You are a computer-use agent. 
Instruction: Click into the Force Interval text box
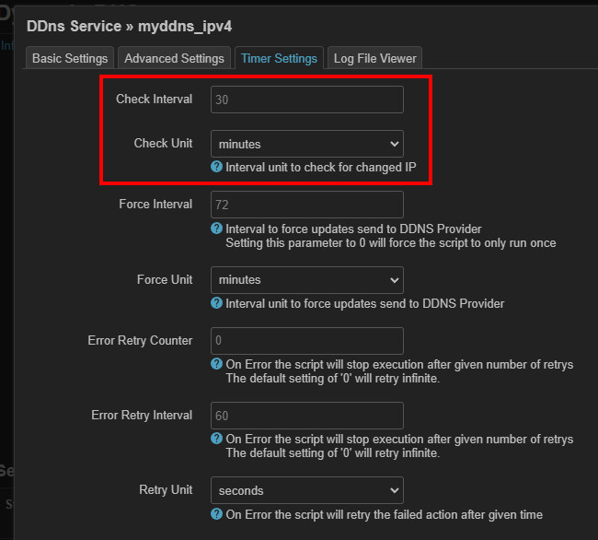coord(306,205)
